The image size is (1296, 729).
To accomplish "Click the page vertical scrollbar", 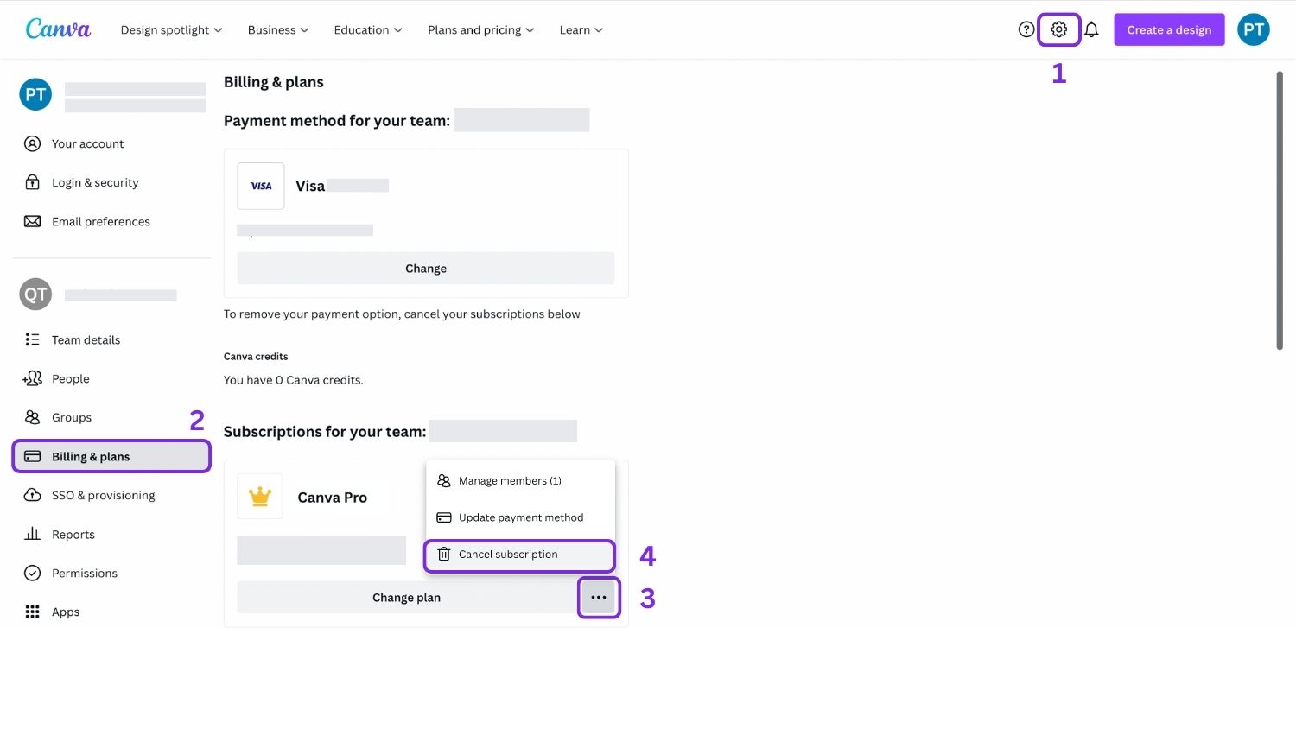I will (1280, 210).
